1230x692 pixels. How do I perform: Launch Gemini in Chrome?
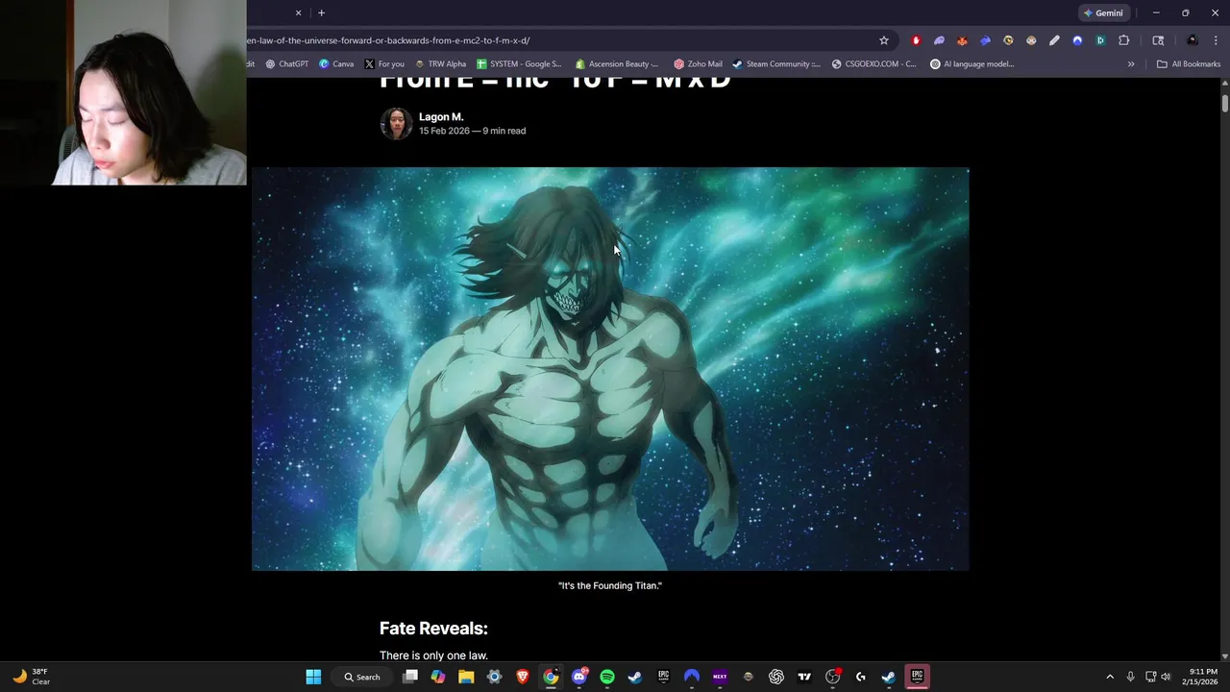pos(1103,12)
